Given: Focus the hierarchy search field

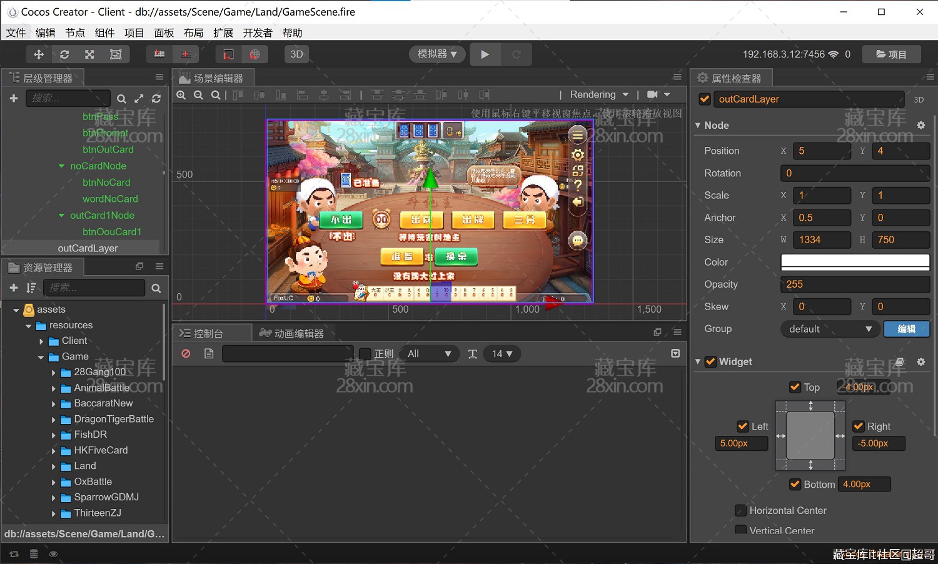Looking at the screenshot, I should tap(68, 98).
